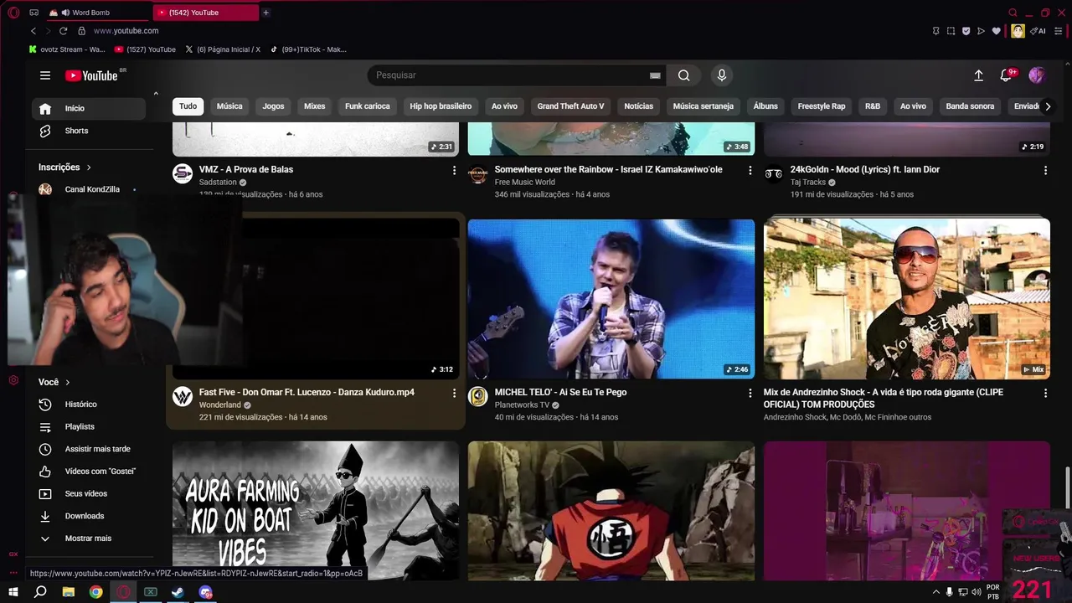Viewport: 1072px width, 603px height.
Task: Open Playlists in the sidebar
Action: [88, 427]
